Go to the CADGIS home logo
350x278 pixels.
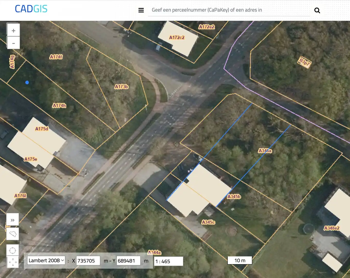tap(31, 9)
